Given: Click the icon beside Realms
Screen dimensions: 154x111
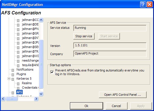Looking at the screenshot, I should pyautogui.click(x=18, y=84).
